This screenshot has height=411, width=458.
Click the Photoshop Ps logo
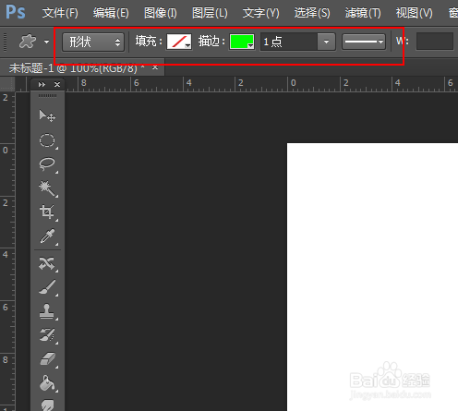tap(16, 12)
